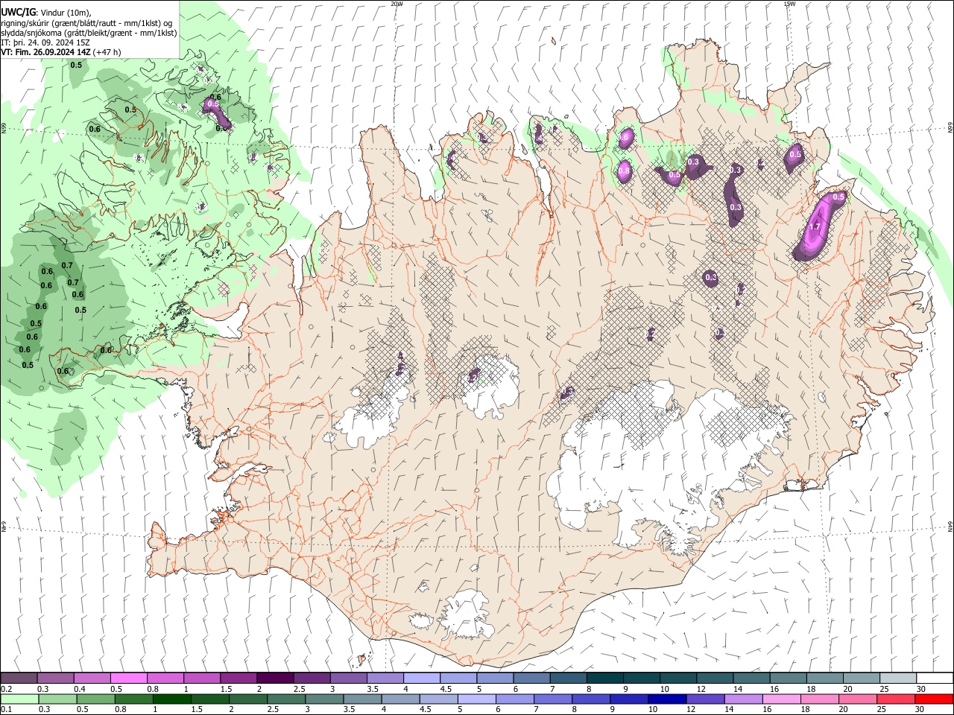Viewport: 954px width, 715px height.
Task: Click the white Mýrdalsjökull glacier near the south coast
Action: [468, 615]
